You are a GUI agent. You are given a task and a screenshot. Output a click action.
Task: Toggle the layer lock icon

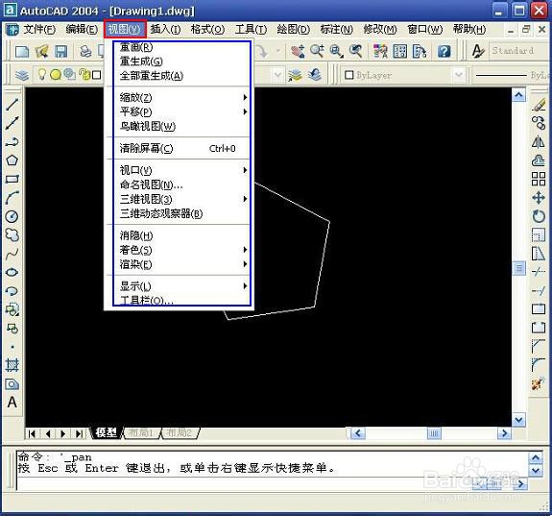[x=84, y=74]
